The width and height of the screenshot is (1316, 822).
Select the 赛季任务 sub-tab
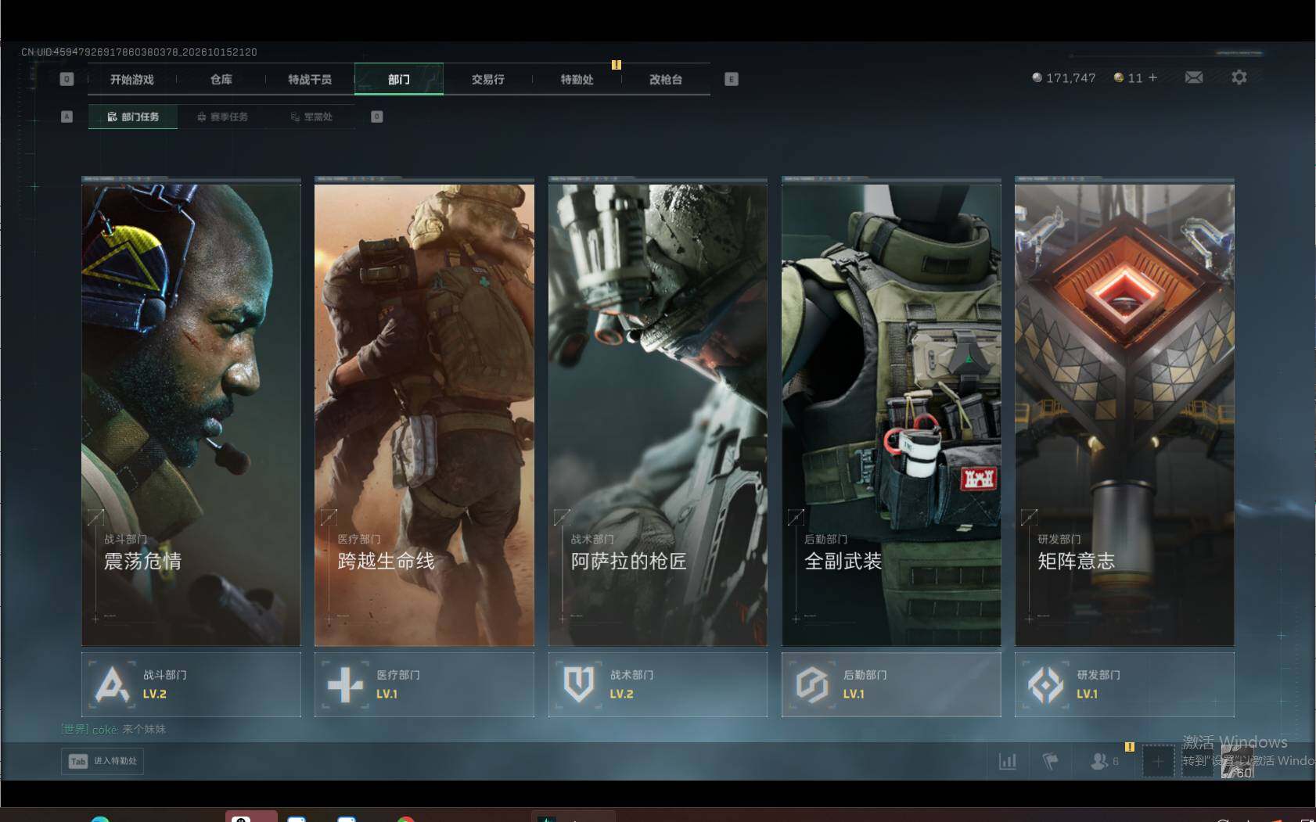point(222,117)
